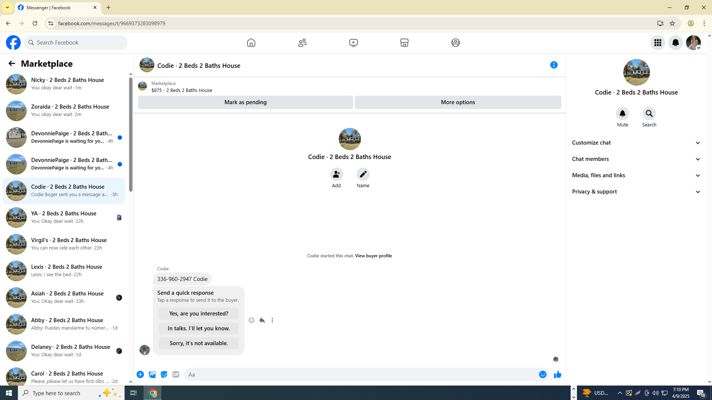Open Task View on taskbar
Screen dimensions: 712x400
(134, 393)
